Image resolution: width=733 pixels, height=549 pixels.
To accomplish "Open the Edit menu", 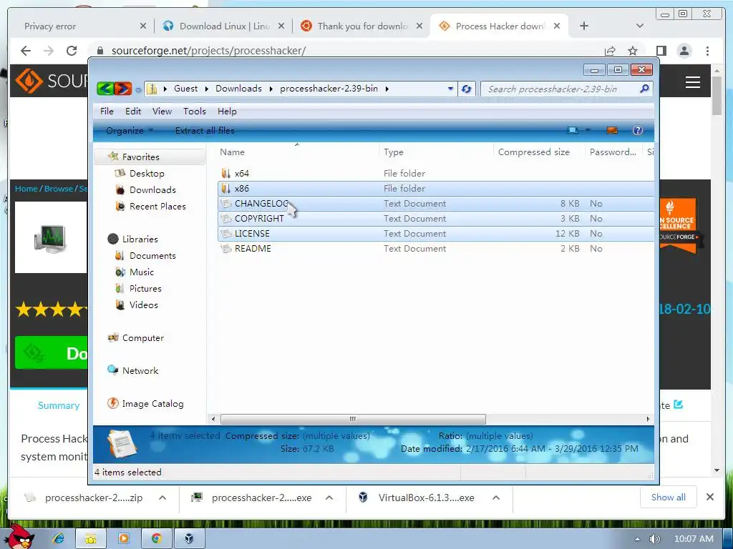I will click(x=132, y=111).
